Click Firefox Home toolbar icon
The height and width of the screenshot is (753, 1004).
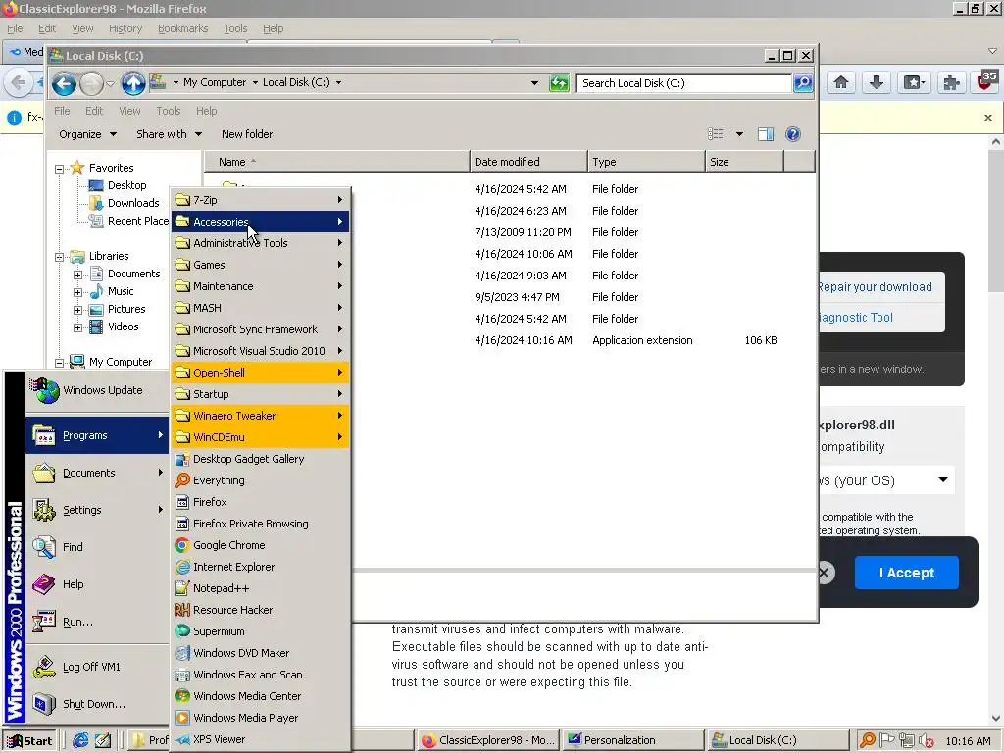pos(840,82)
